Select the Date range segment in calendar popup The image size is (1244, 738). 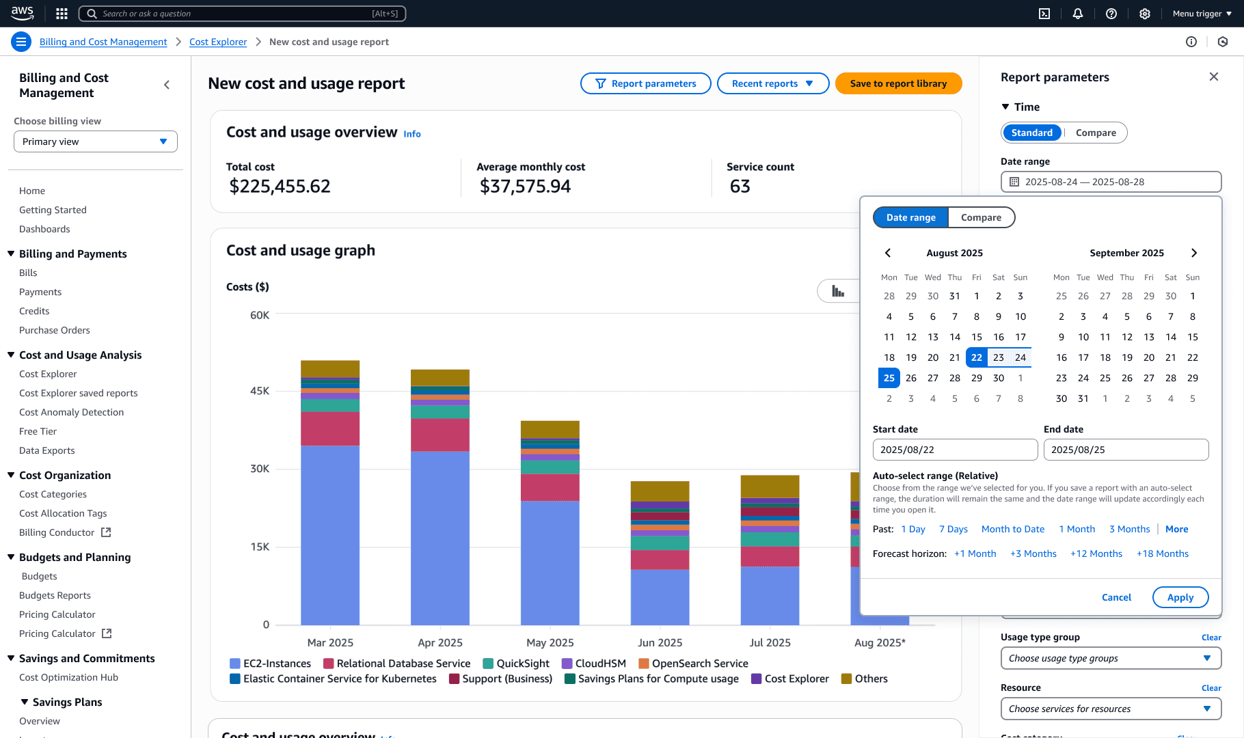pos(910,217)
